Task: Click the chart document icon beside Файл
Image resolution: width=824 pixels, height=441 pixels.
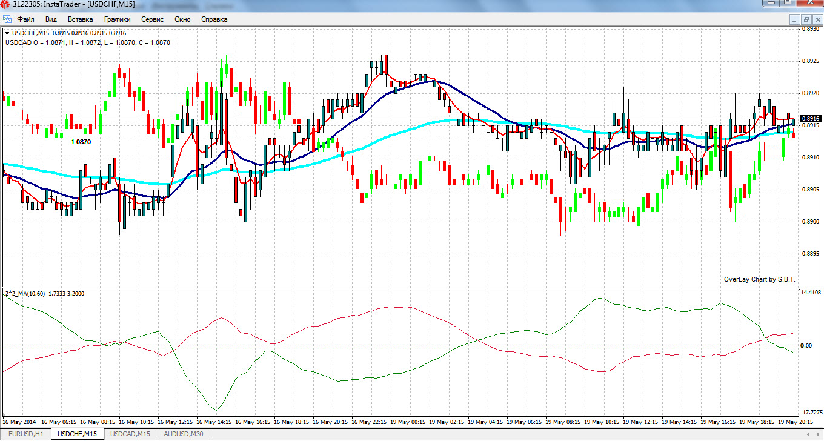Action: 7,19
